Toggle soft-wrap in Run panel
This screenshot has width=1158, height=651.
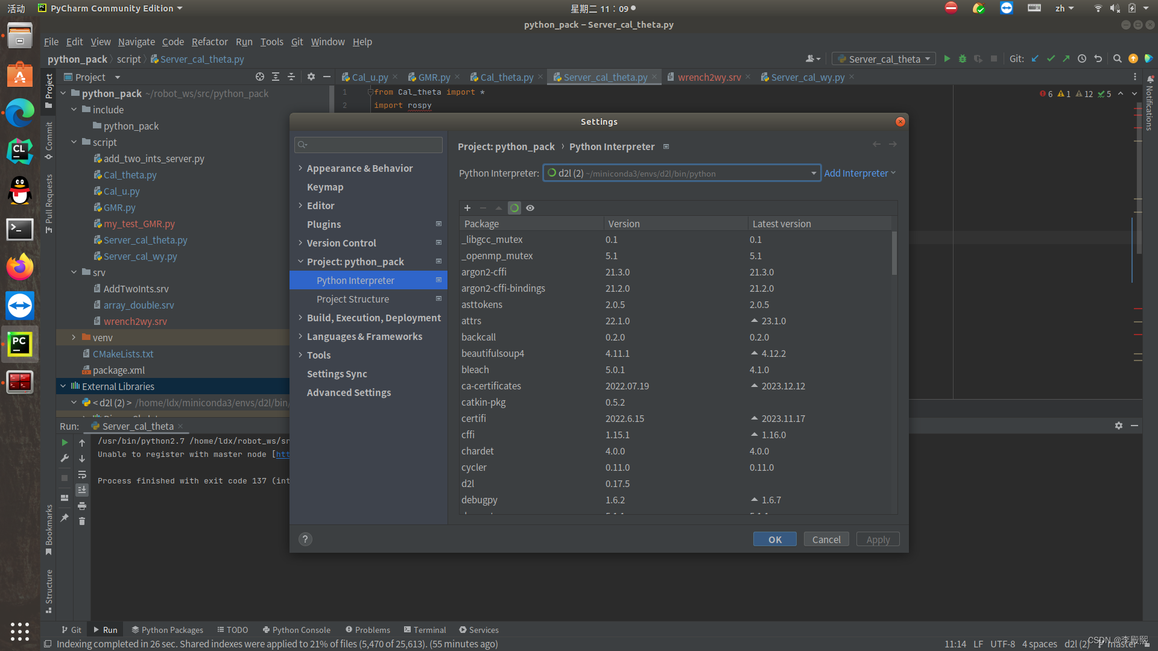(x=82, y=475)
